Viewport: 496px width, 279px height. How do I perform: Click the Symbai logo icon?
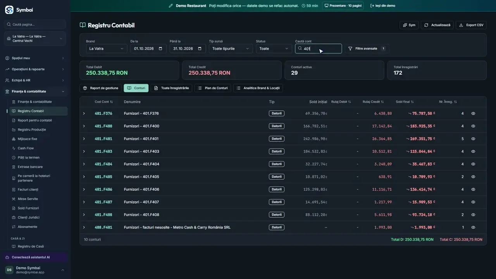click(9, 10)
